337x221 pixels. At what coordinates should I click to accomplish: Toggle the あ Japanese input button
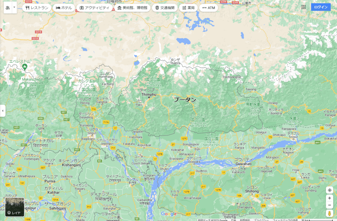pos(8,8)
